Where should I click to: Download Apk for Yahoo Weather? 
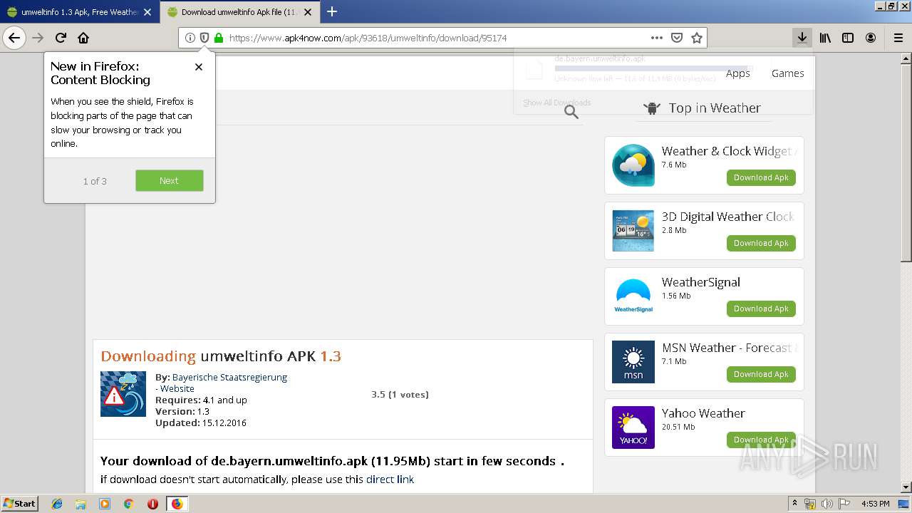[x=761, y=440]
